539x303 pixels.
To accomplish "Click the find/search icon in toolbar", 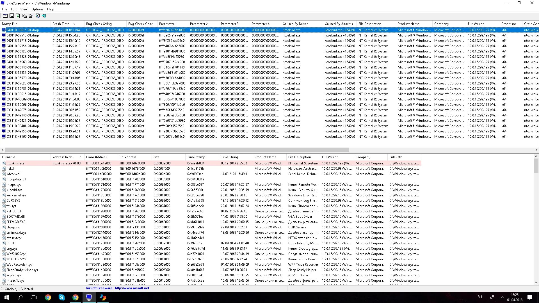I will pyautogui.click(x=37, y=15).
